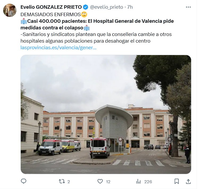This screenshot has width=202, height=189.
Task: Click the Sanitarios y sindicatos paragraph
Action: 96,38
